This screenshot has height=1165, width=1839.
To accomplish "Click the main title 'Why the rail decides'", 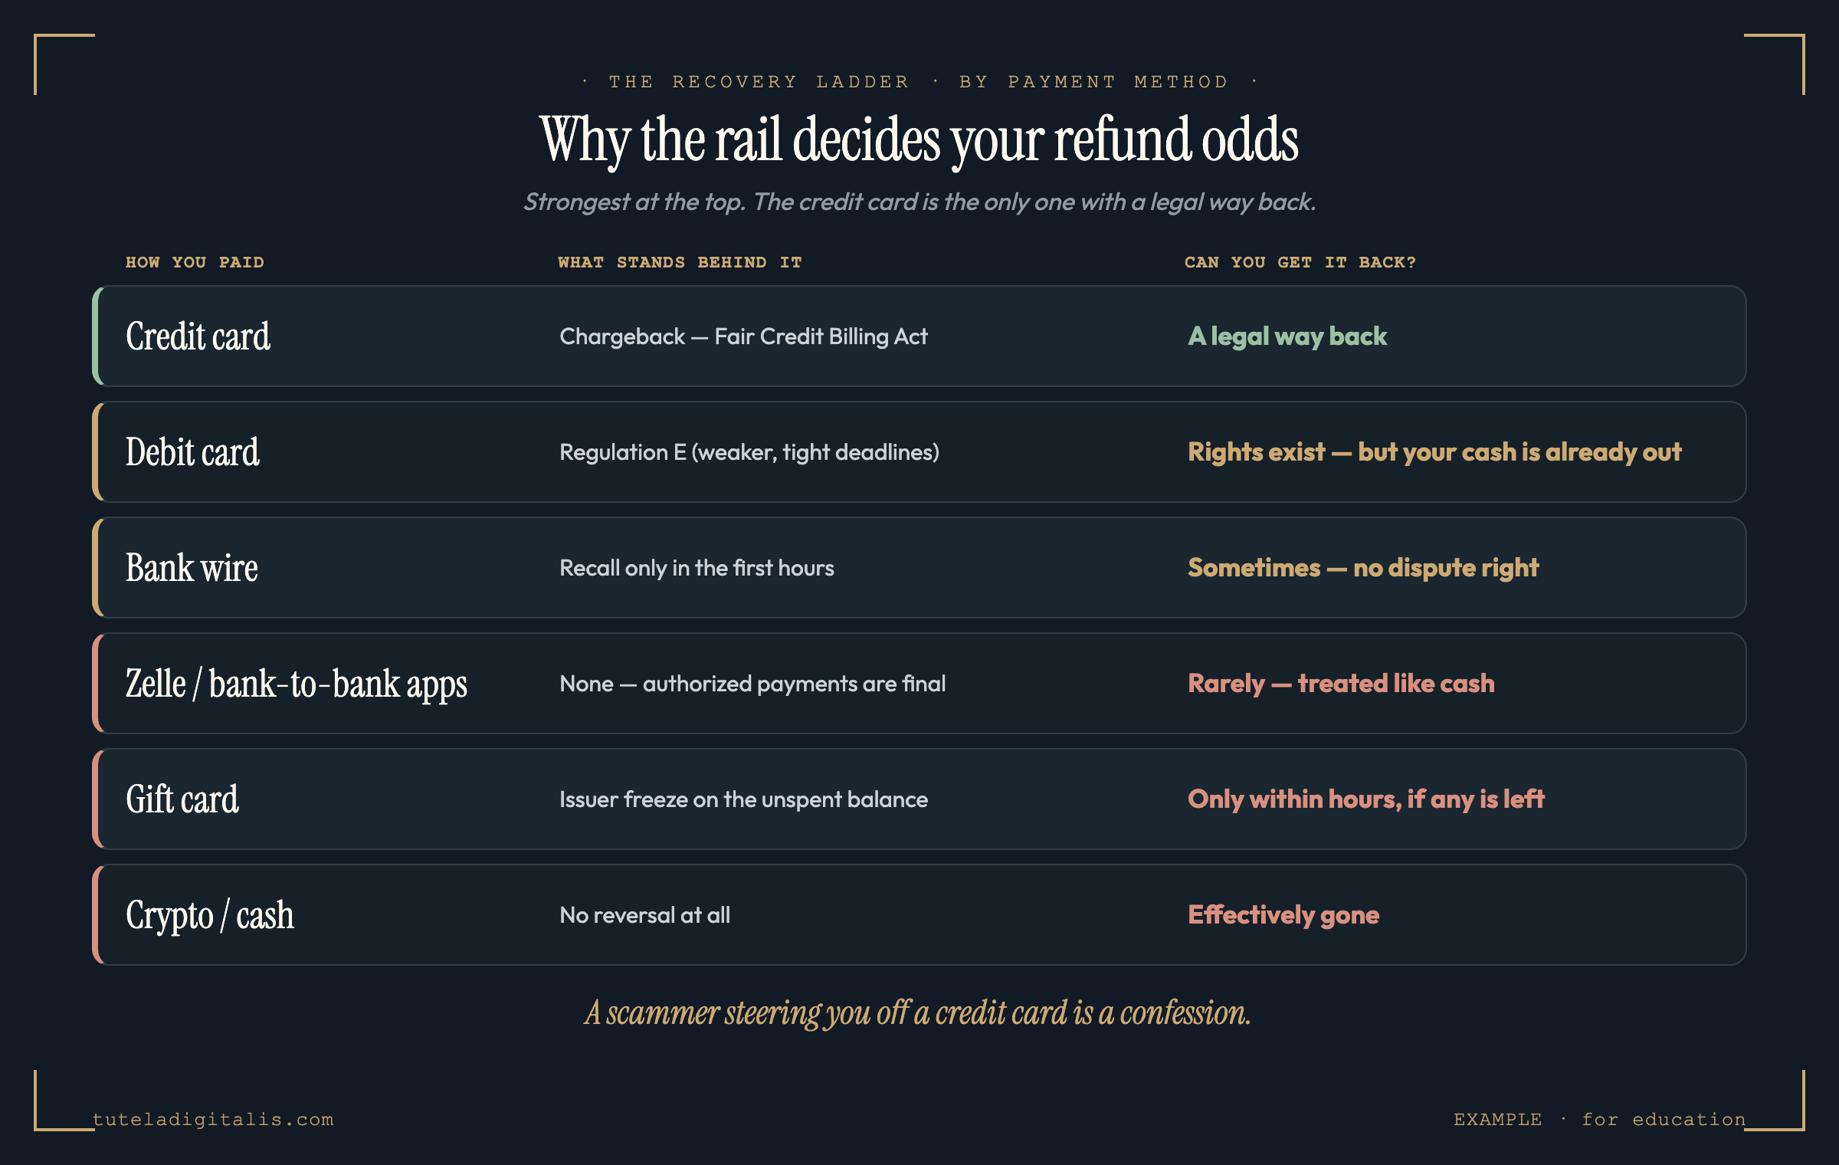I will pos(919,140).
